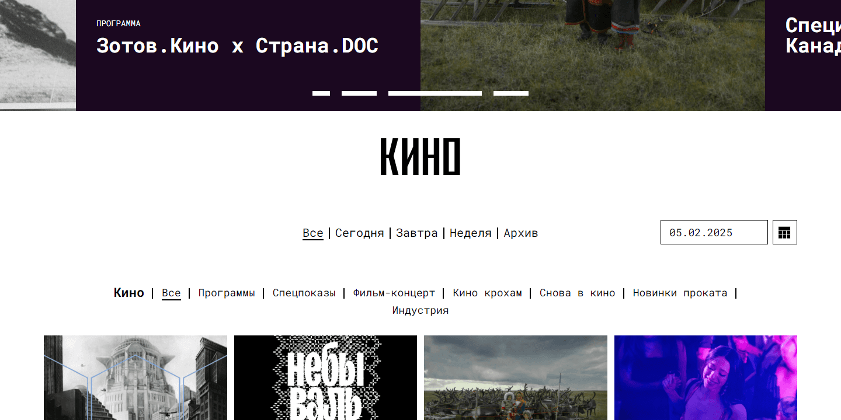Open the calendar grid icon
Viewport: 841px width, 420px height.
pyautogui.click(x=784, y=232)
